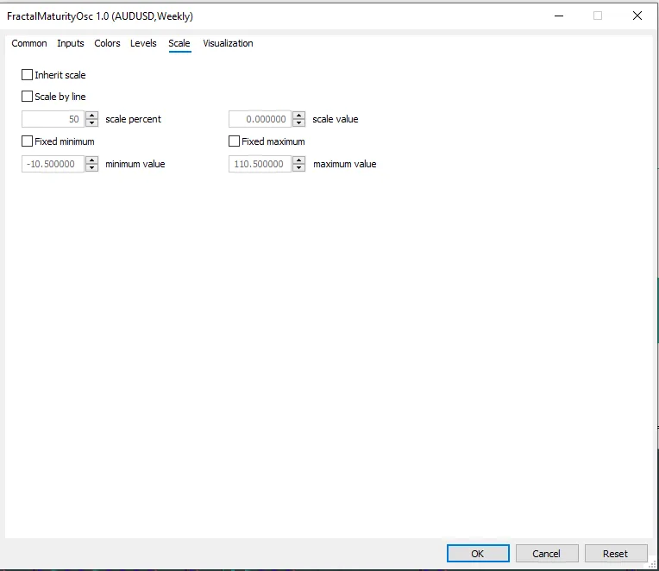Confirm settings with the OK button
The width and height of the screenshot is (659, 571).
pos(478,554)
